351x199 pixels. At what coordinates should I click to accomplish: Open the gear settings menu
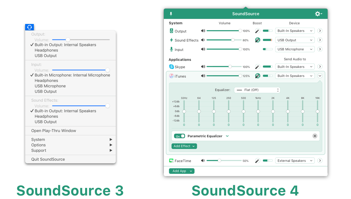[318, 13]
